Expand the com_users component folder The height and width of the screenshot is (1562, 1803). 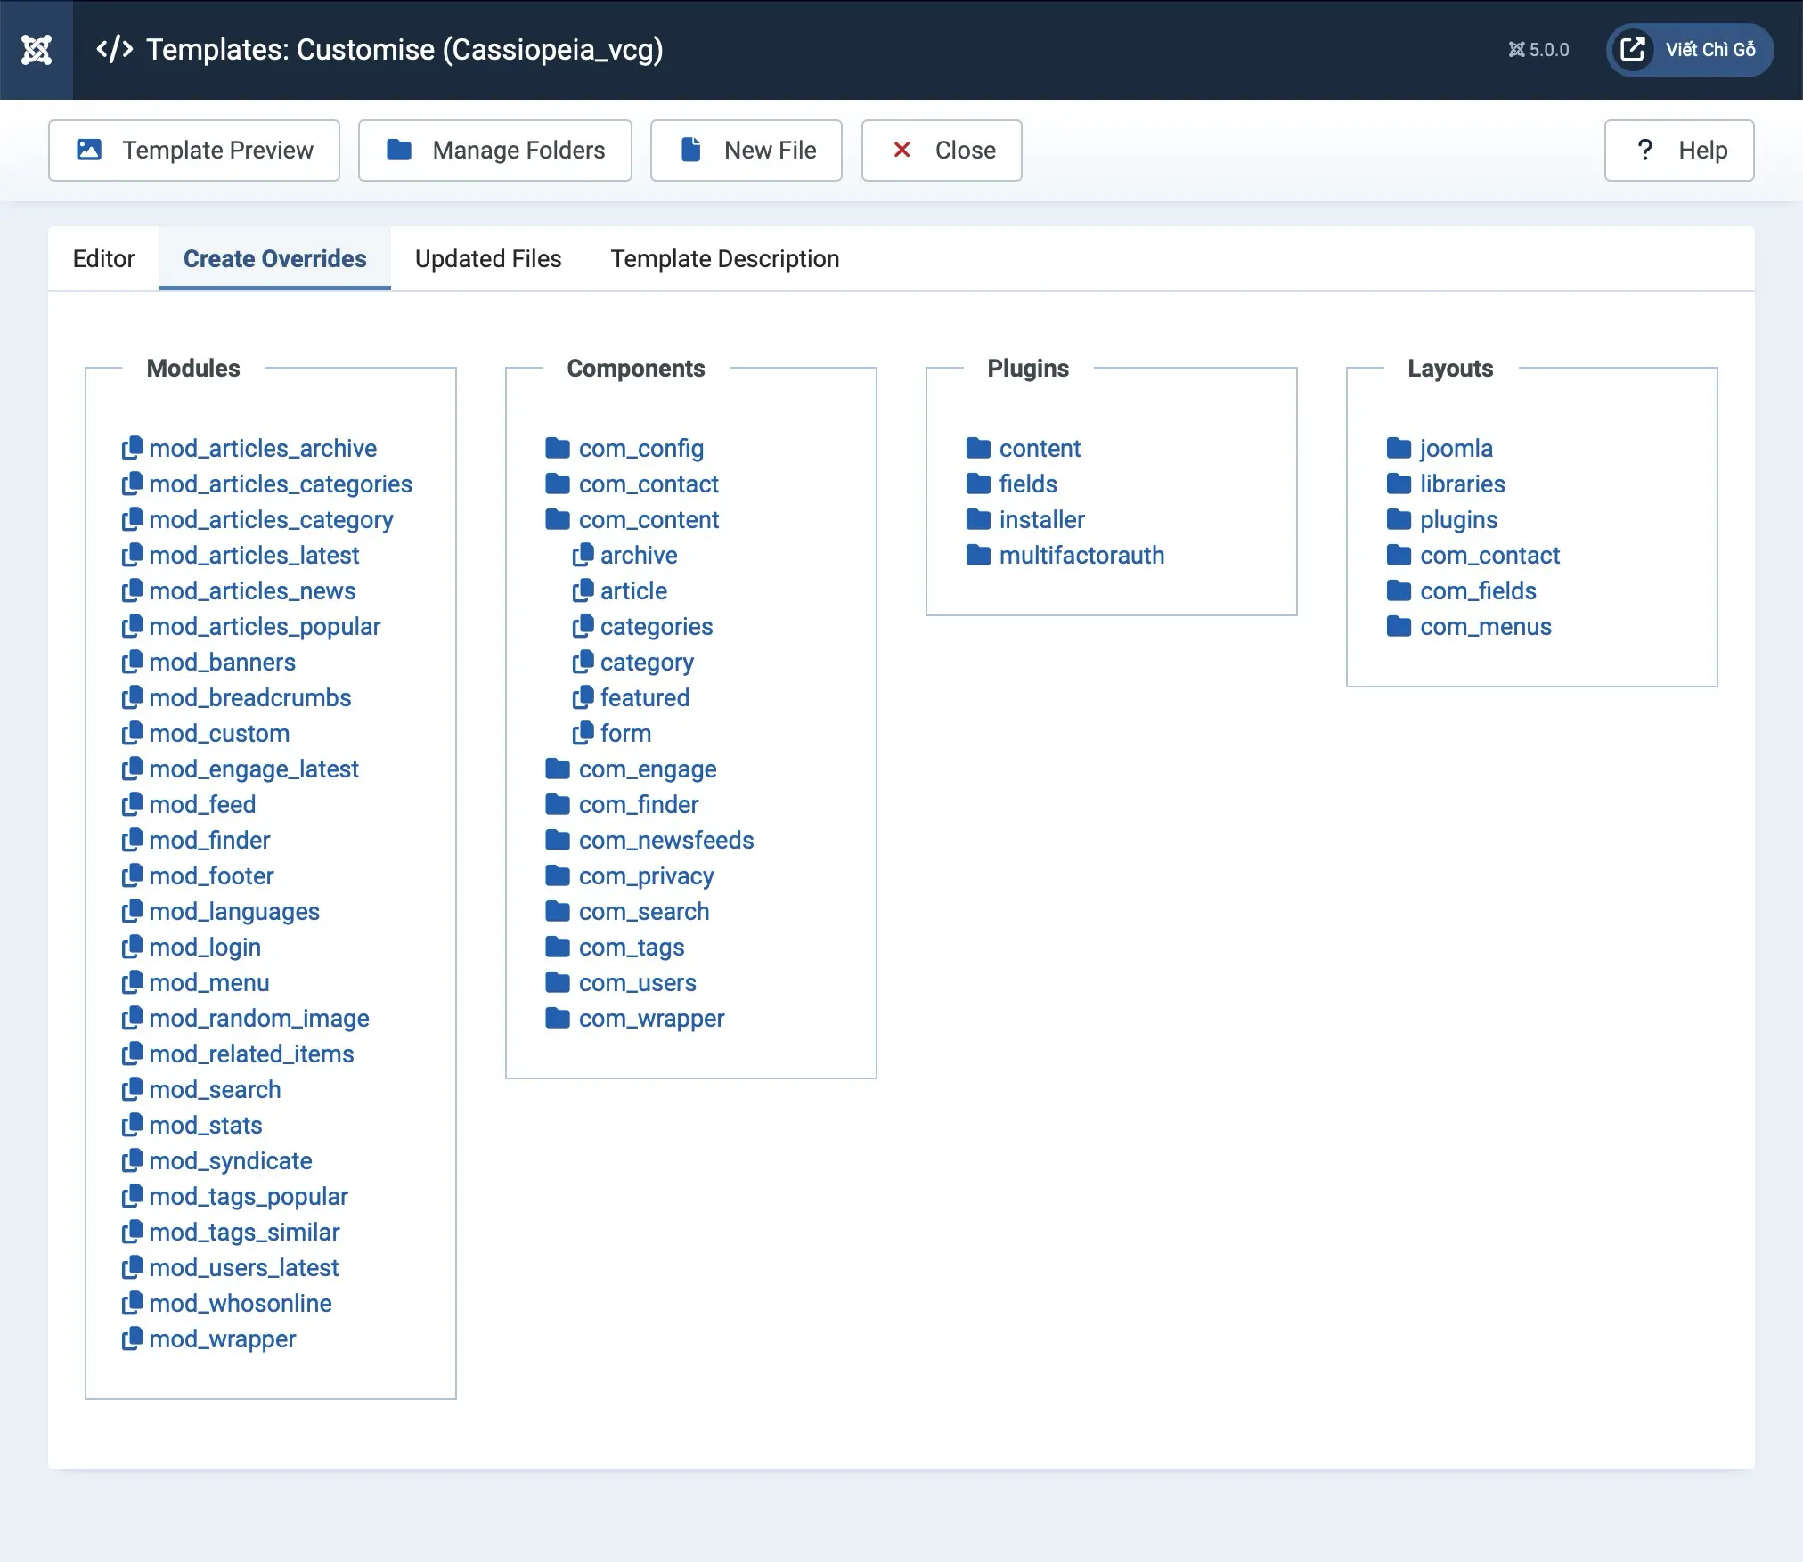tap(637, 982)
